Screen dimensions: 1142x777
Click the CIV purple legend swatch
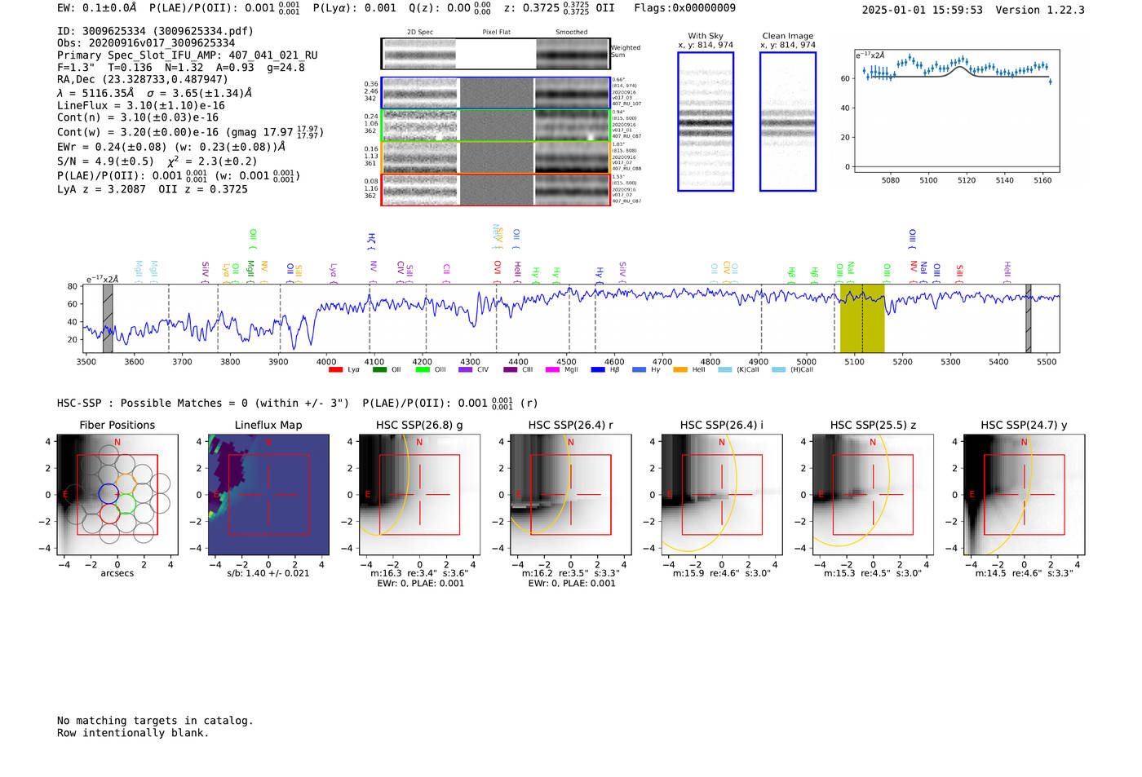pyautogui.click(x=466, y=370)
